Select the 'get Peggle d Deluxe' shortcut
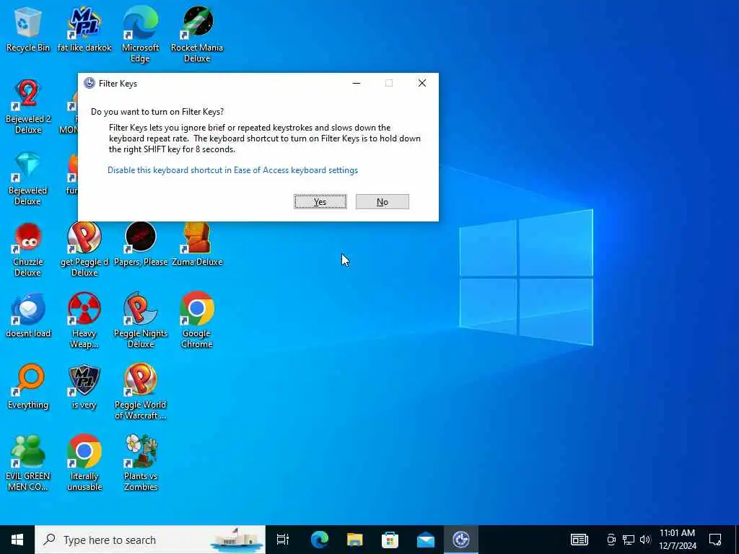Screen dimensions: 739x554 pyautogui.click(x=84, y=250)
